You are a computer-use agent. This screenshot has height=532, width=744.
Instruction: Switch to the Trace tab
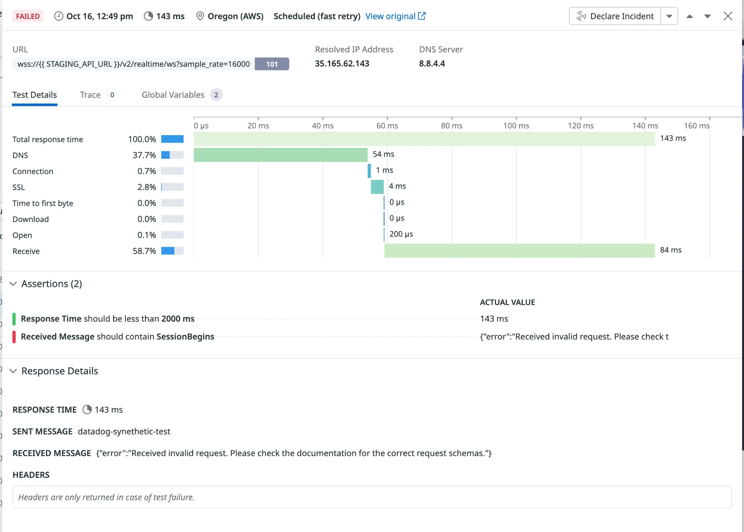(90, 95)
